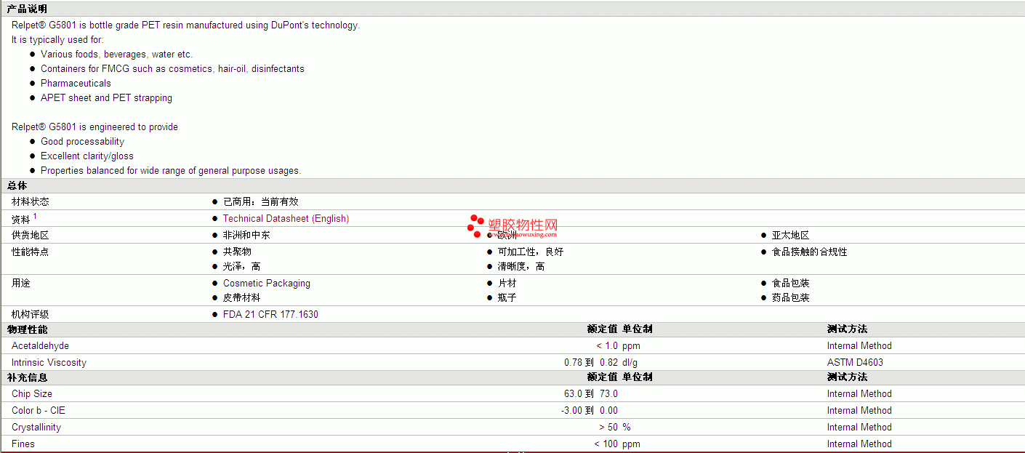This screenshot has height=453, width=1025.
Task: Click the 'Good processability' bullet
Action: (x=82, y=142)
